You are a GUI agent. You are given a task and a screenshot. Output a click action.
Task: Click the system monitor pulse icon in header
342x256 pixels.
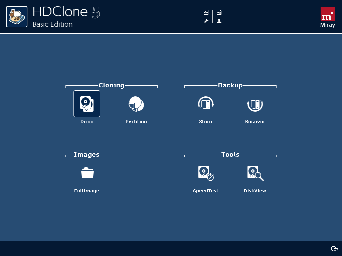206,12
